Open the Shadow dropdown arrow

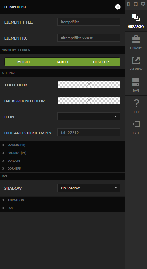(x=116, y=188)
